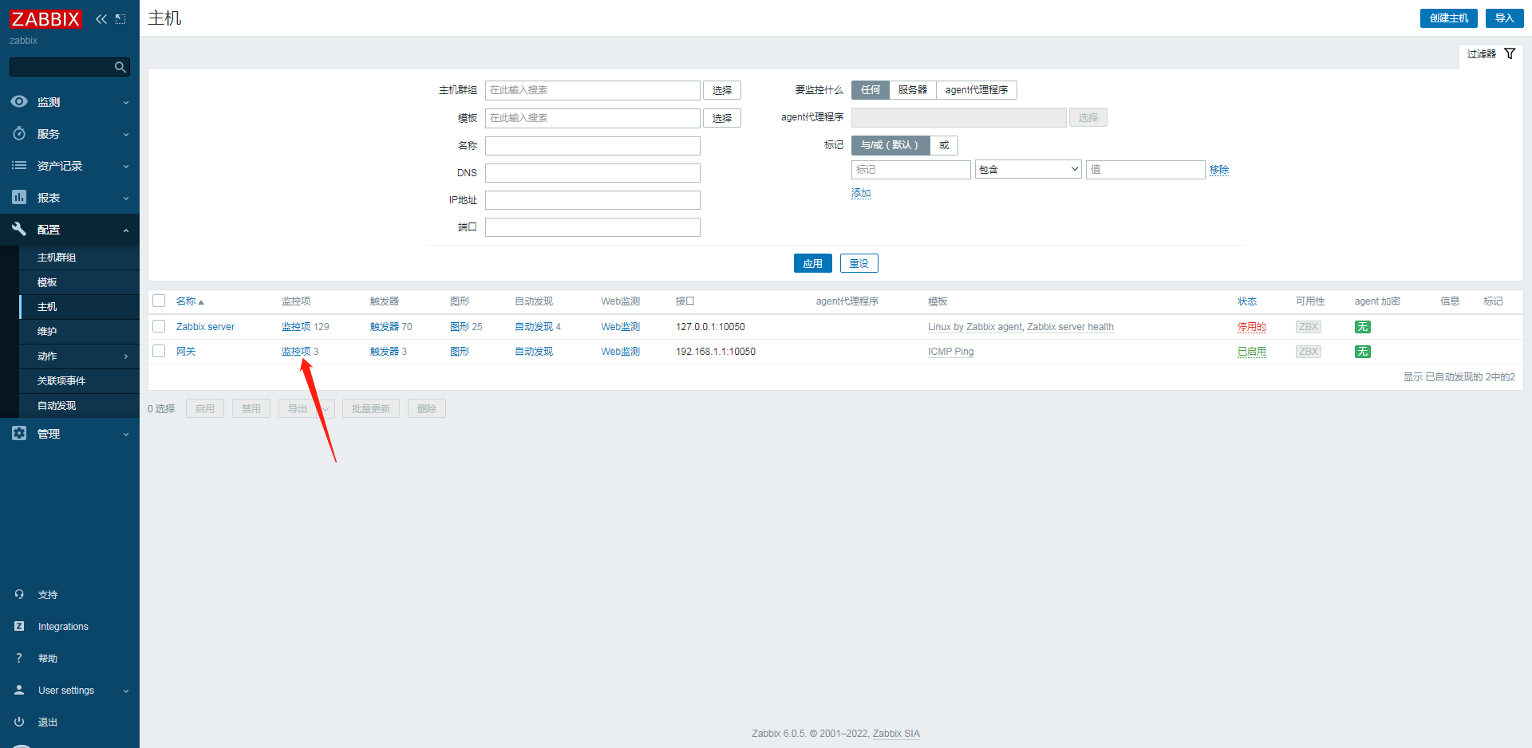The height and width of the screenshot is (748, 1532).
Task: Expand the 报表 menu chevron
Action: tap(126, 198)
